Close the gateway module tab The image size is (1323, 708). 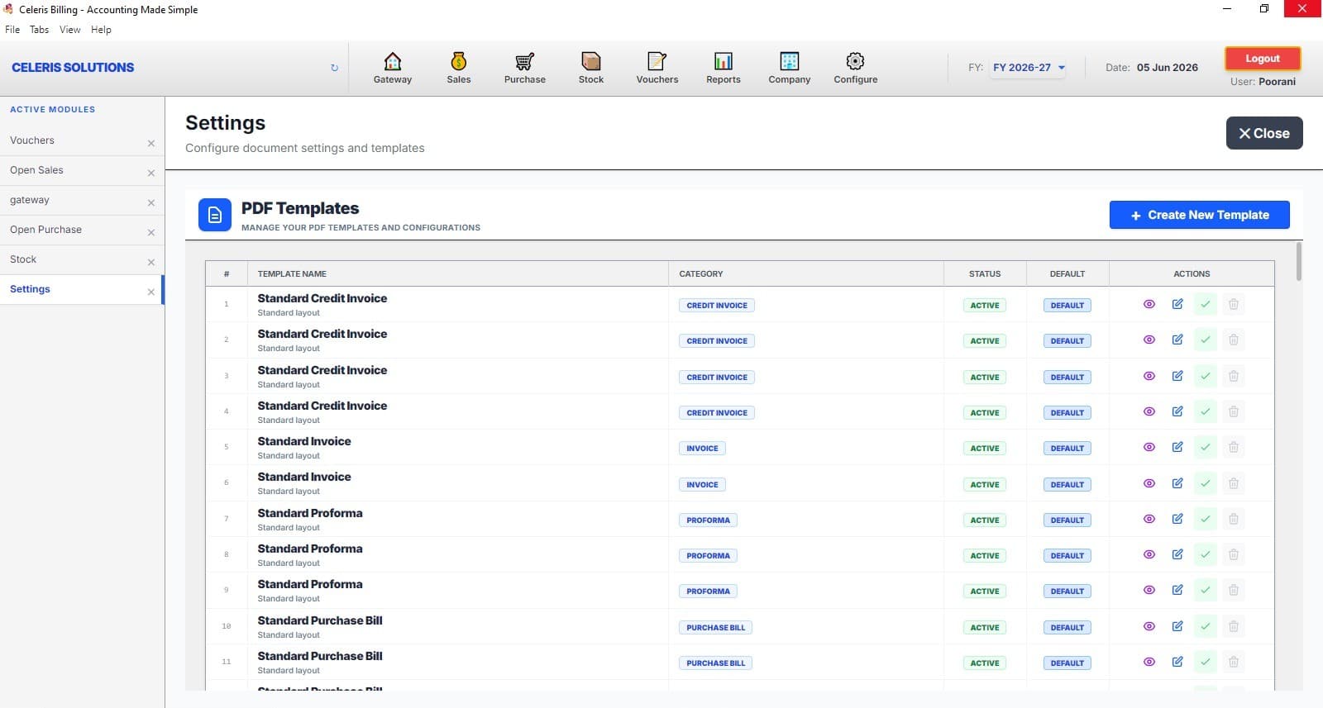pyautogui.click(x=151, y=202)
